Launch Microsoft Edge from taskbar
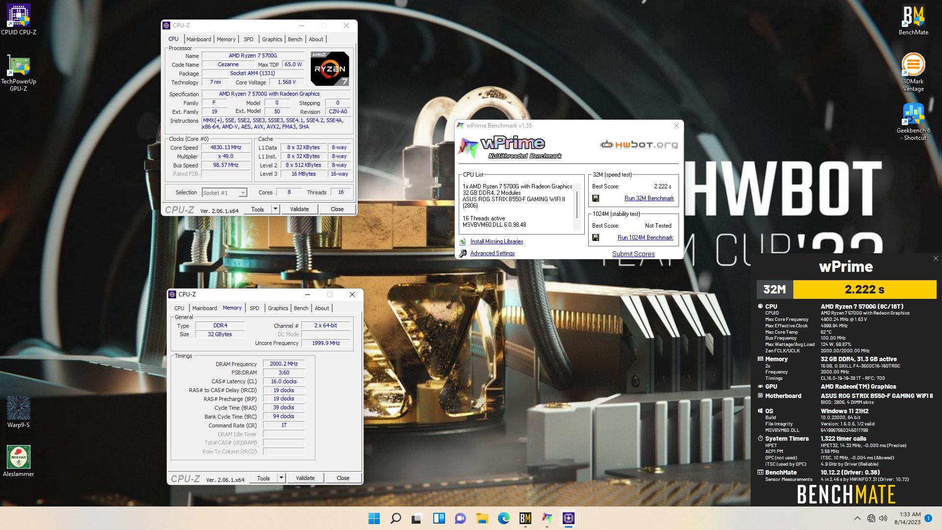Viewport: 942px width, 530px height. click(x=503, y=518)
